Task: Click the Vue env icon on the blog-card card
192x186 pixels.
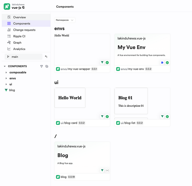Action: pyautogui.click(x=102, y=116)
